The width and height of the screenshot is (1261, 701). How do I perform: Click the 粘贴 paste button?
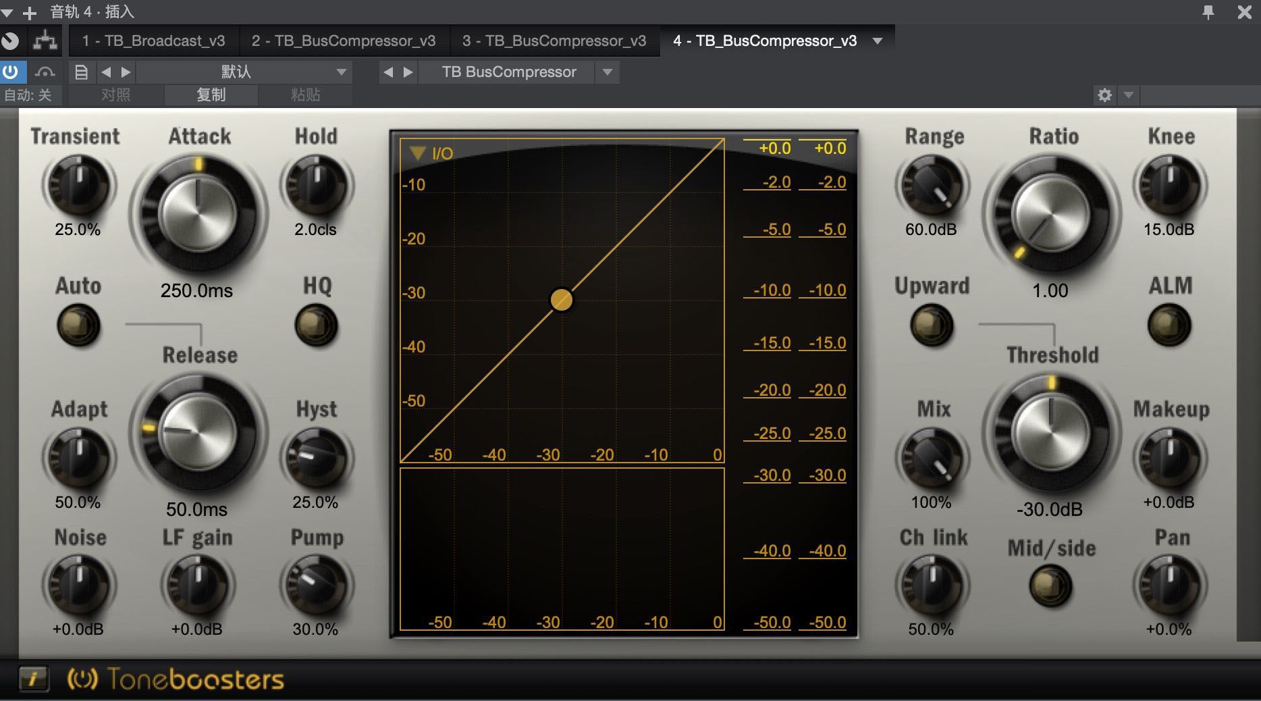(x=305, y=95)
